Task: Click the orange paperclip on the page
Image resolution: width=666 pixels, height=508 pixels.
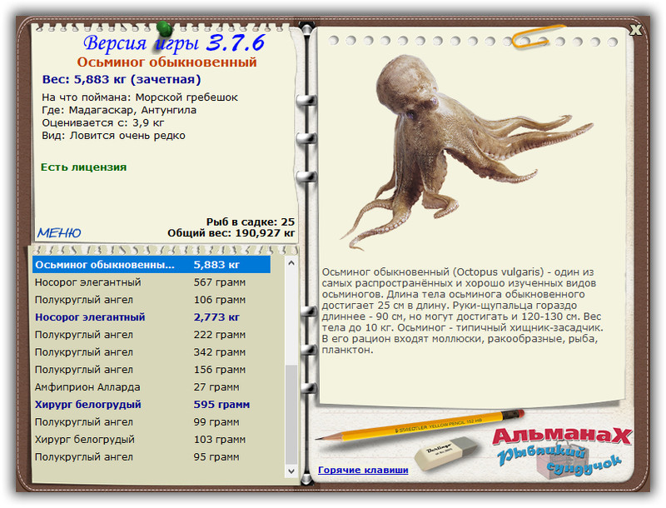Action: (539, 37)
